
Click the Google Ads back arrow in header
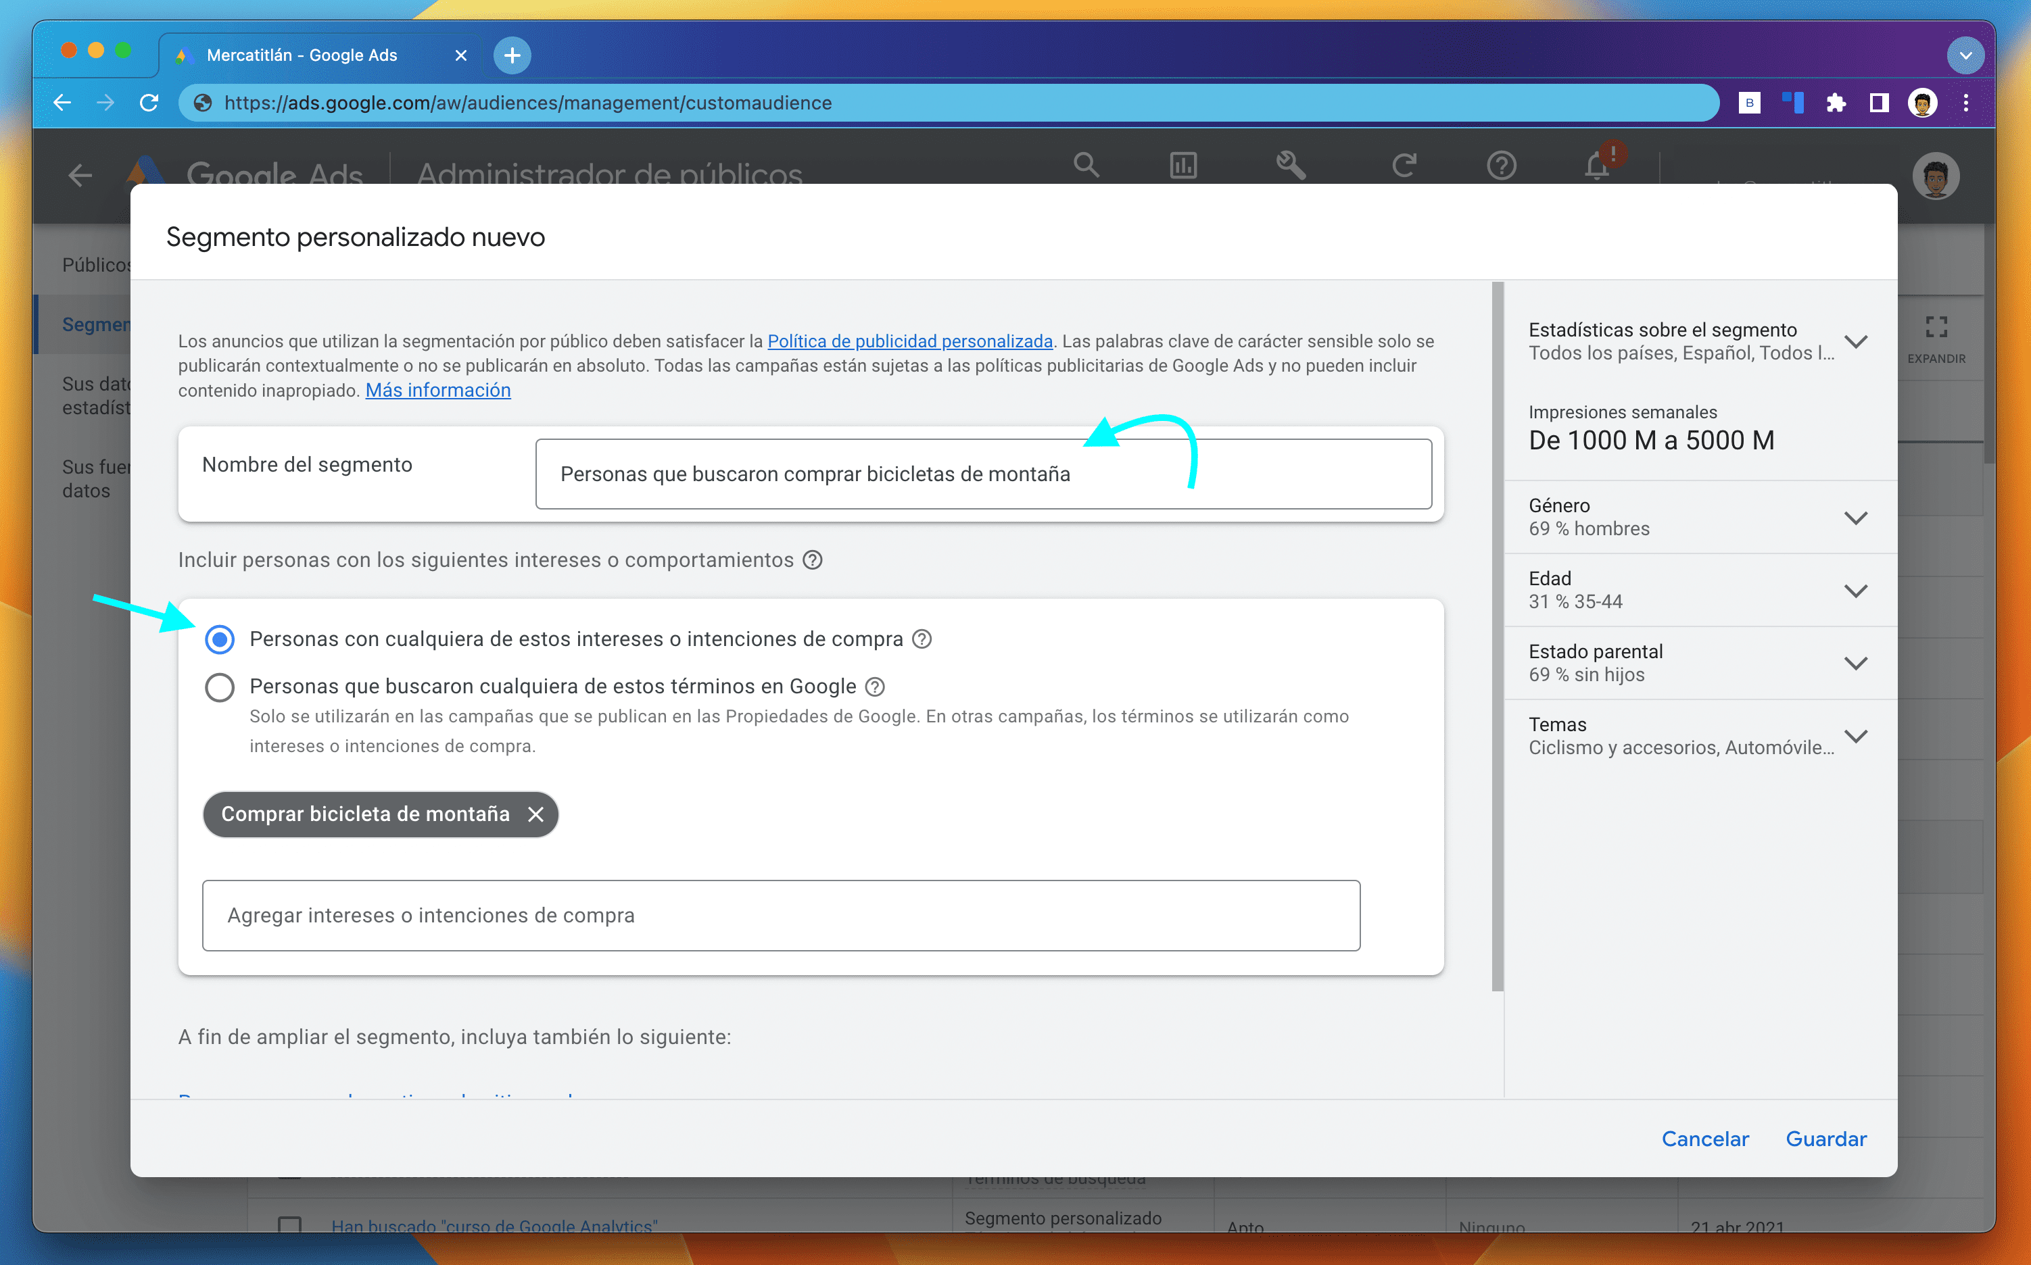(80, 176)
